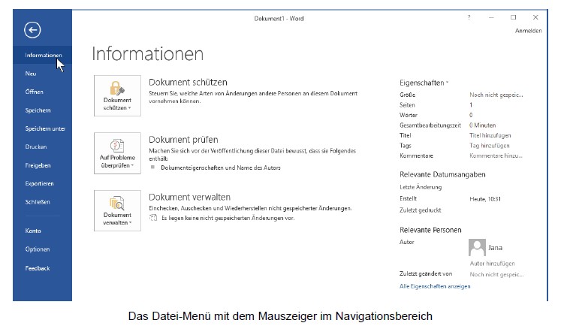This screenshot has height=329, width=564.
Task: Open Optionen in the navigation pane
Action: [43, 249]
